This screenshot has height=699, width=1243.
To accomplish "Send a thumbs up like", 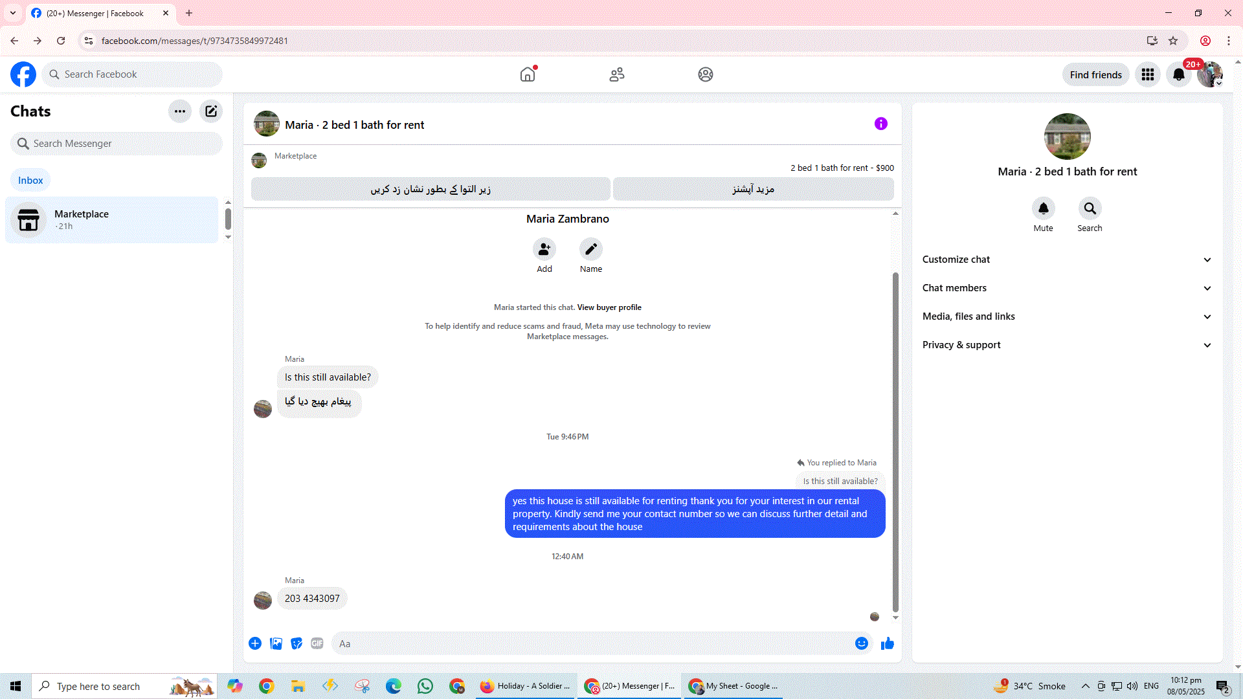I will pos(888,643).
